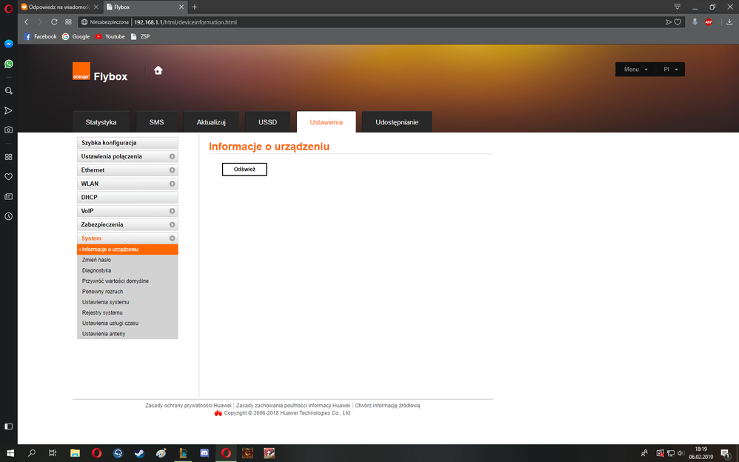The width and height of the screenshot is (739, 462).
Task: Open the Pl language dropdown
Action: coord(670,69)
